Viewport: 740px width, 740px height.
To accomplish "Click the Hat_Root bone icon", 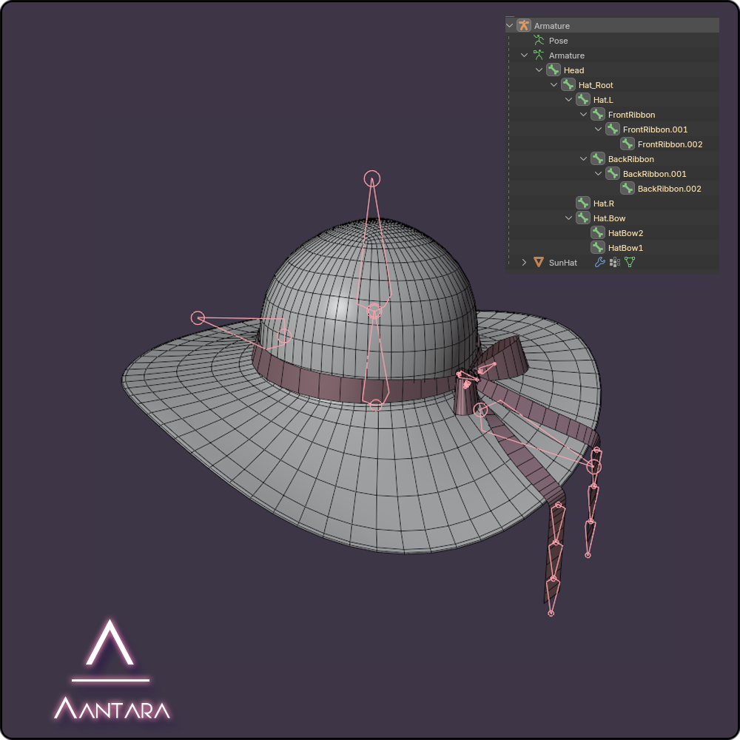I will (568, 85).
